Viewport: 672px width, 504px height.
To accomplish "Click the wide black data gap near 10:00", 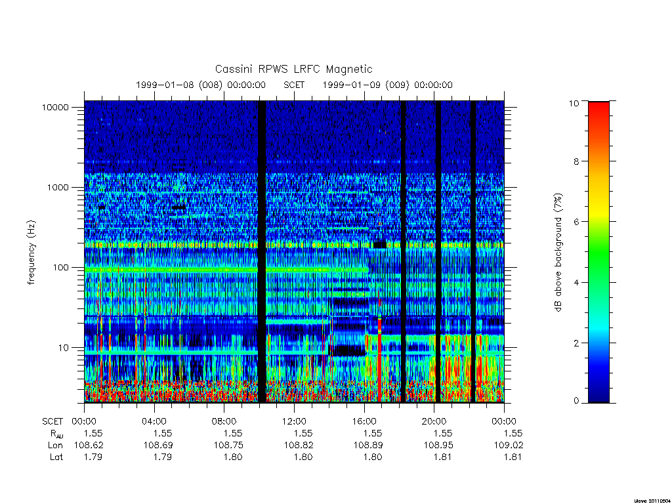I will [262, 251].
